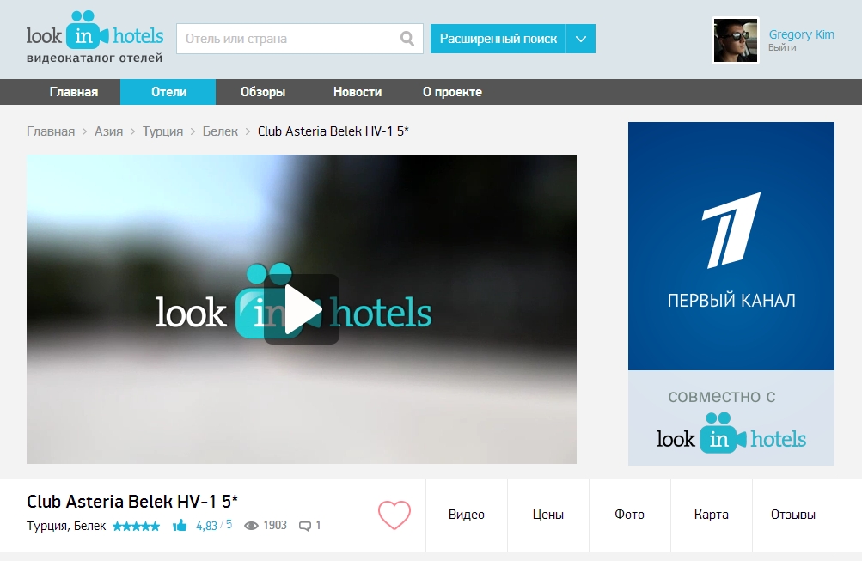Play the hotel video
This screenshot has width=862, height=561.
tap(302, 309)
